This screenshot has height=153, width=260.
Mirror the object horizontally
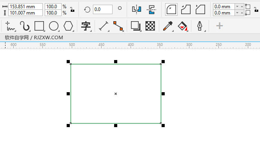pyautogui.click(x=136, y=9)
